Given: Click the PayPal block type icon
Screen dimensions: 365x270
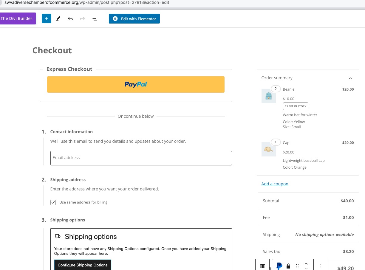Looking at the screenshot, I should coord(279,266).
